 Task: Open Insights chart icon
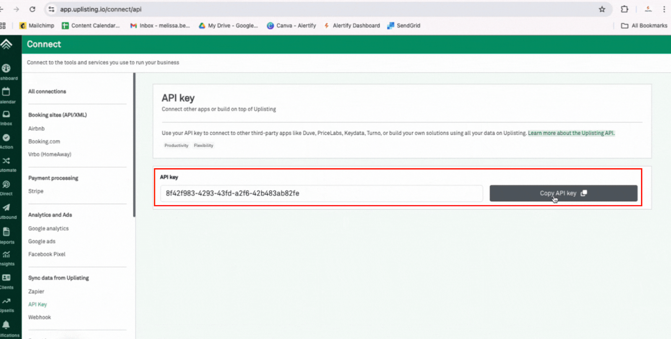6,255
